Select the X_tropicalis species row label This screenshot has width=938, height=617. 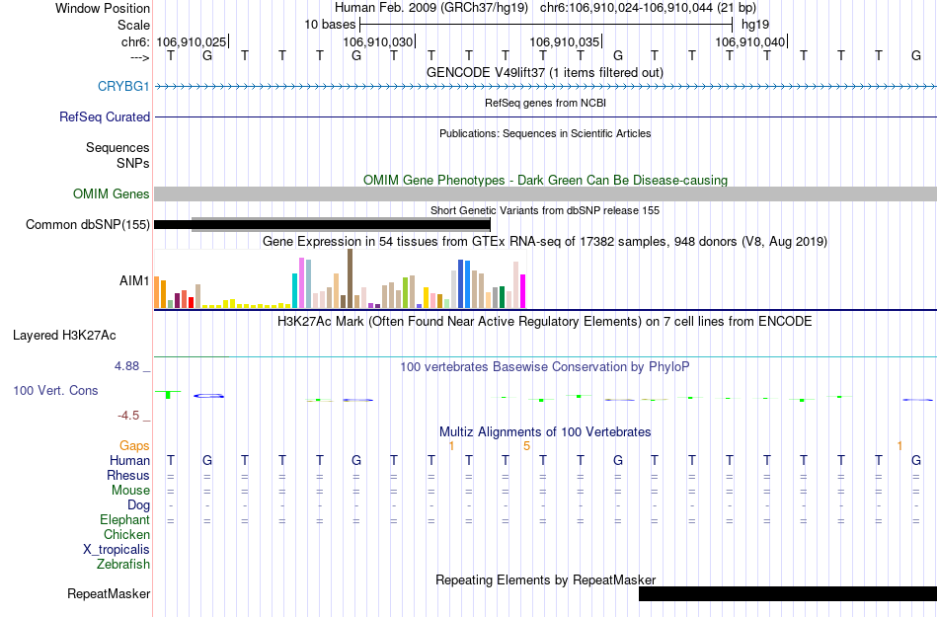click(117, 550)
